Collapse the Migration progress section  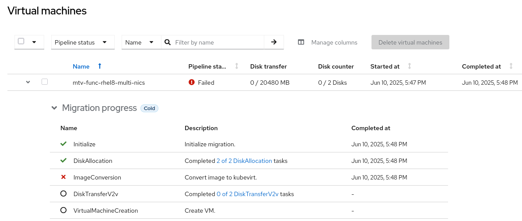[54, 108]
